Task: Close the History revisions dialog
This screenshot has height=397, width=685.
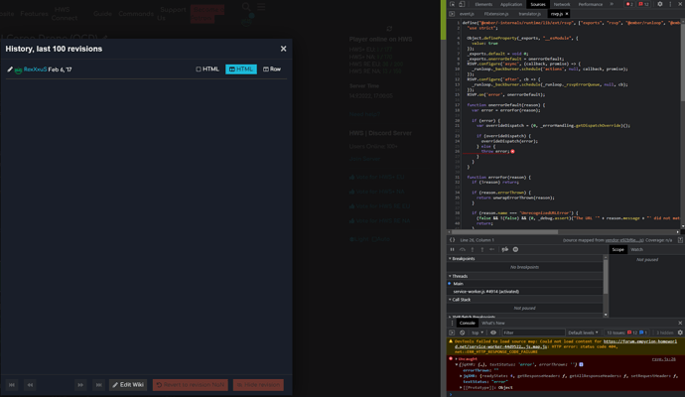Action: (283, 49)
